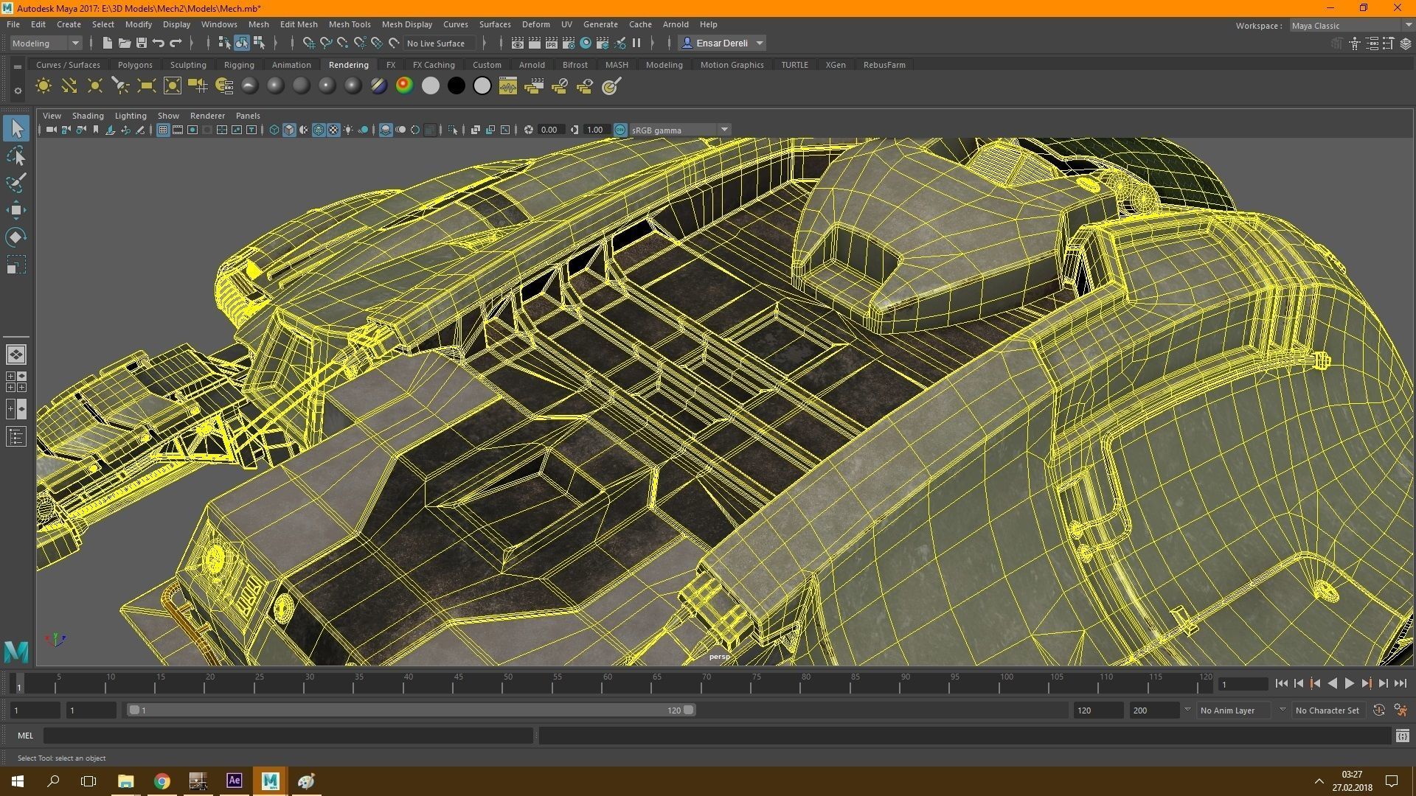Open the Script Editor icon

pyautogui.click(x=1402, y=736)
